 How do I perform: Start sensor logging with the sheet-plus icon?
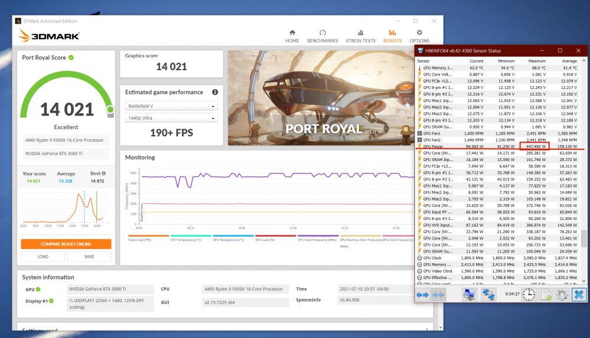(x=546, y=294)
